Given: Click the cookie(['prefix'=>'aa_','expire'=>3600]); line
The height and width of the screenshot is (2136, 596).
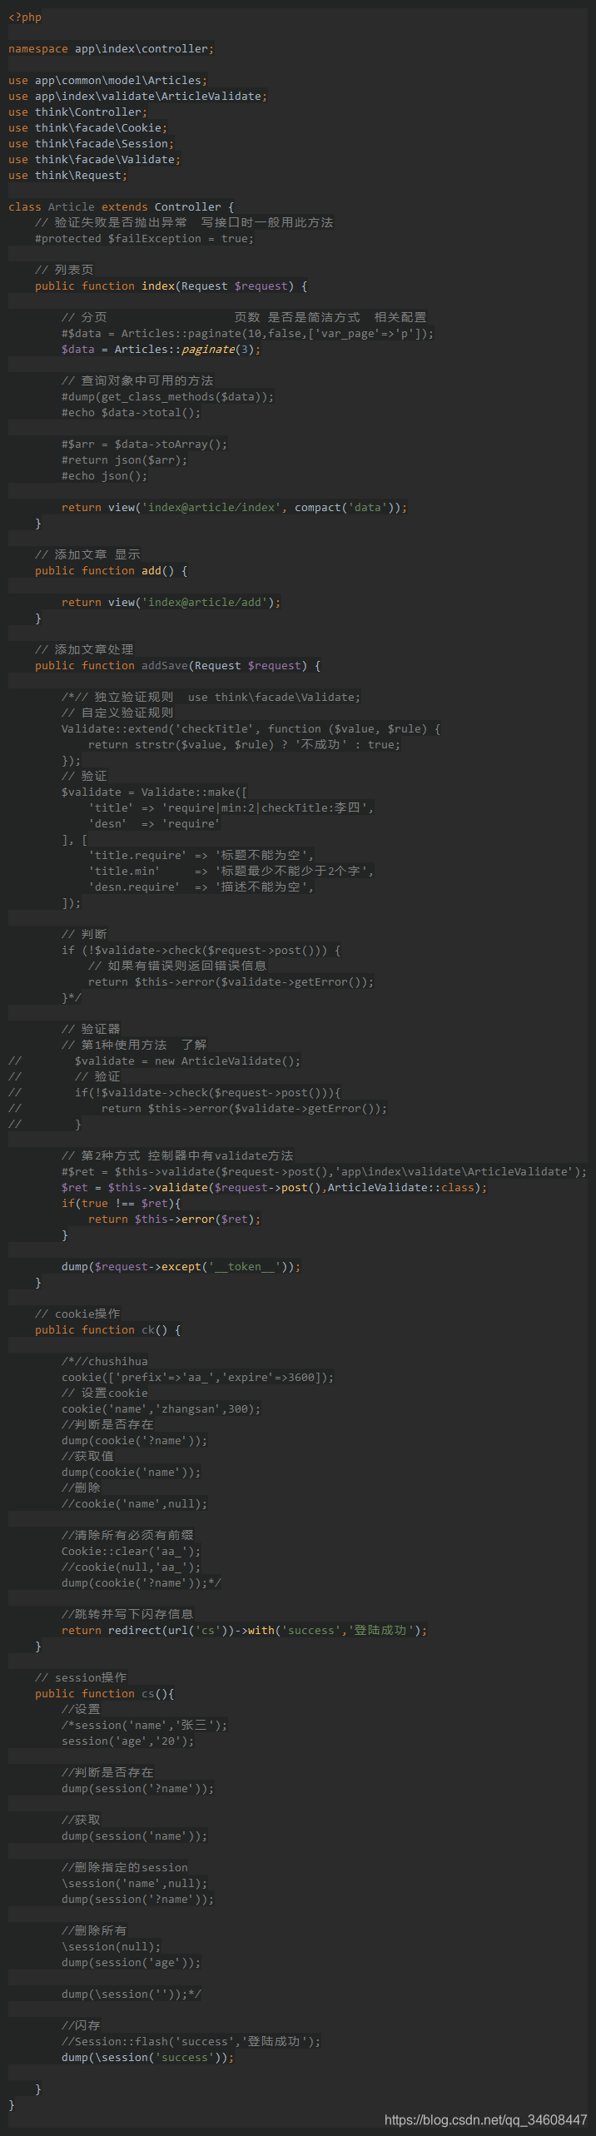Looking at the screenshot, I should (x=197, y=1378).
